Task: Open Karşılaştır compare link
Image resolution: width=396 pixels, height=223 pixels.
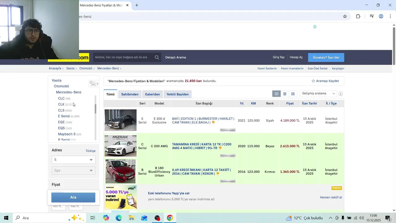Action: (338, 68)
